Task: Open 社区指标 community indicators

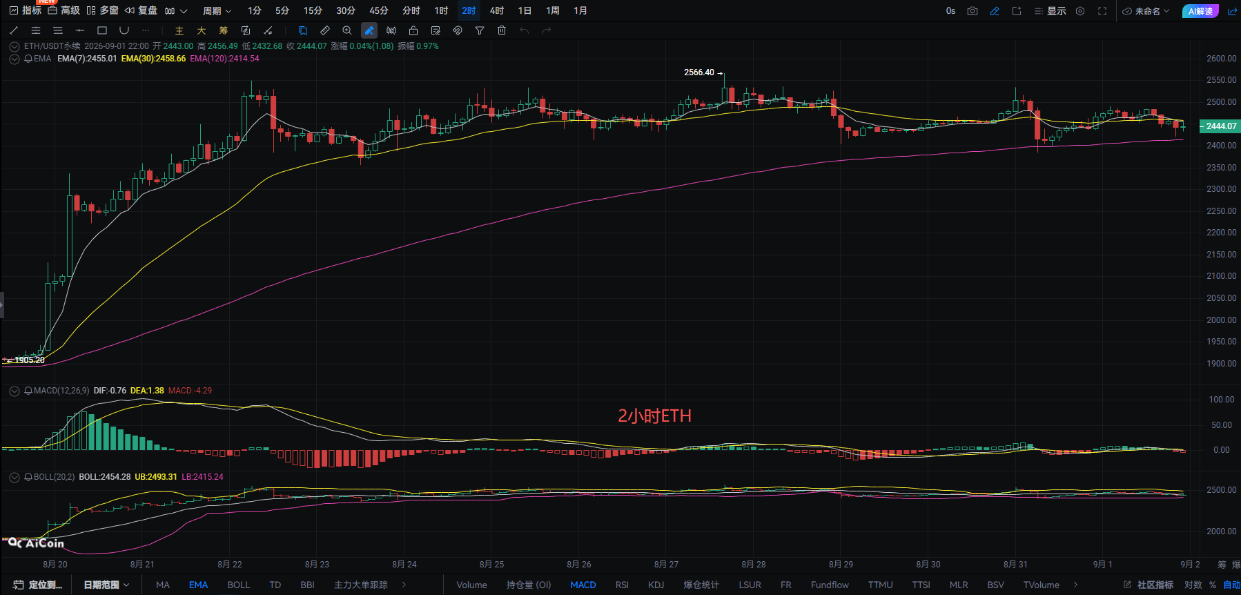Action: click(1149, 585)
